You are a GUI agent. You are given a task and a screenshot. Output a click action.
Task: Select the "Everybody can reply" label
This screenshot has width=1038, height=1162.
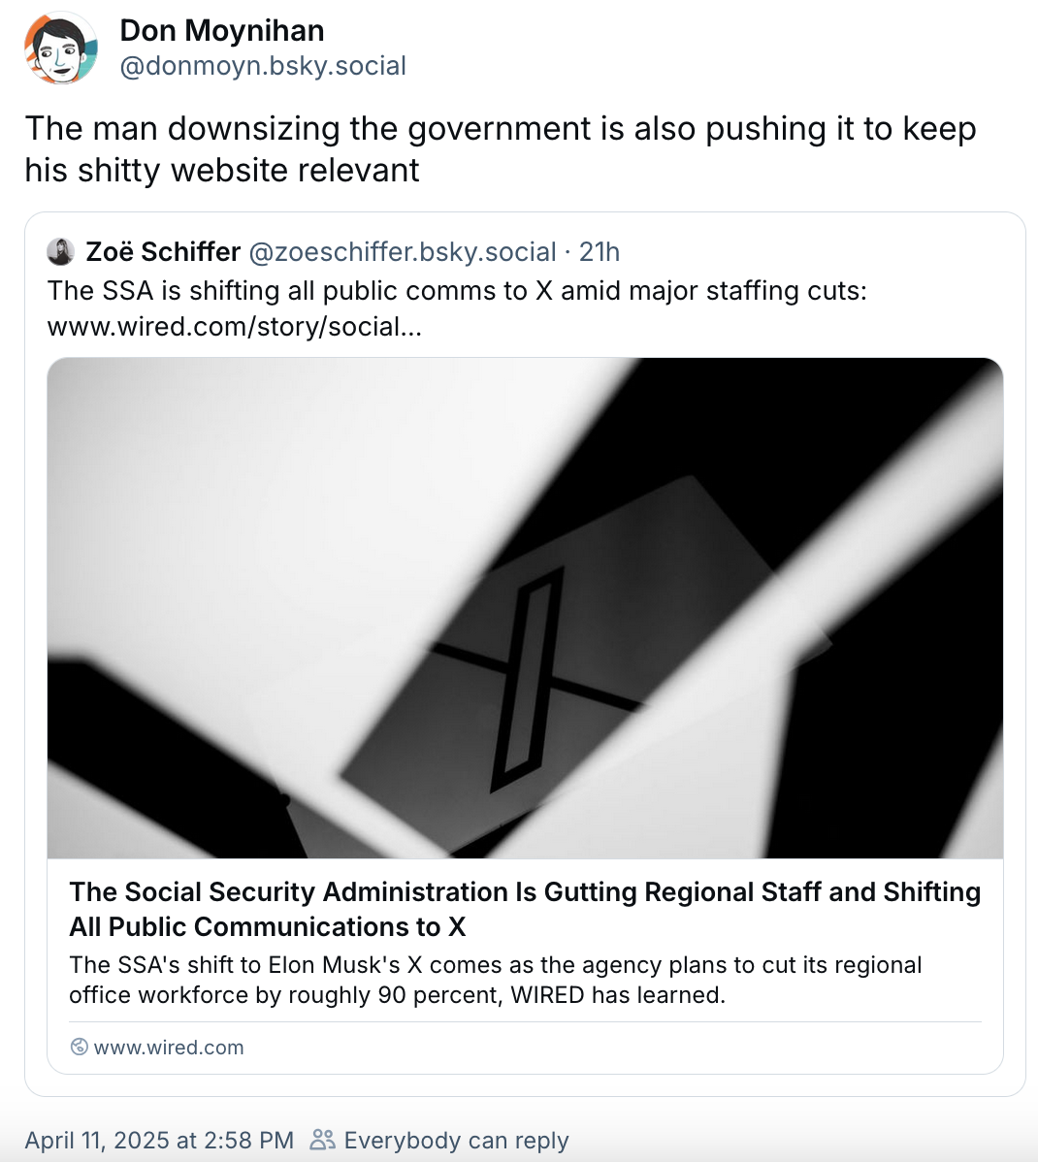pos(456,1141)
